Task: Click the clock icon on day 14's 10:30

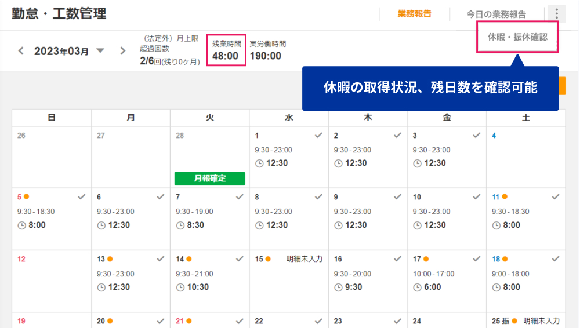Action: tap(180, 287)
